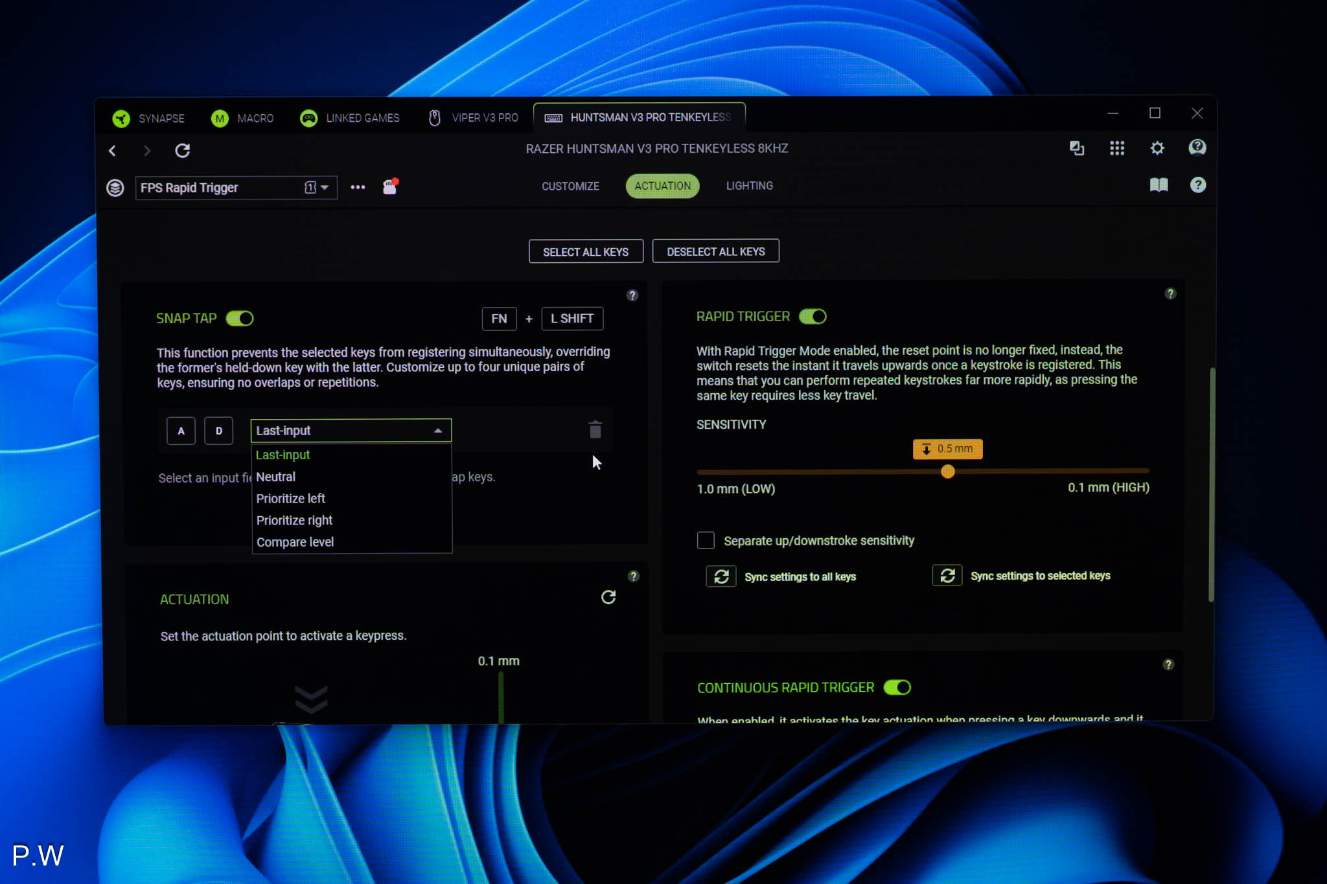Open FPS Rapid Trigger profile dropdown
The width and height of the screenshot is (1327, 884).
[x=237, y=188]
